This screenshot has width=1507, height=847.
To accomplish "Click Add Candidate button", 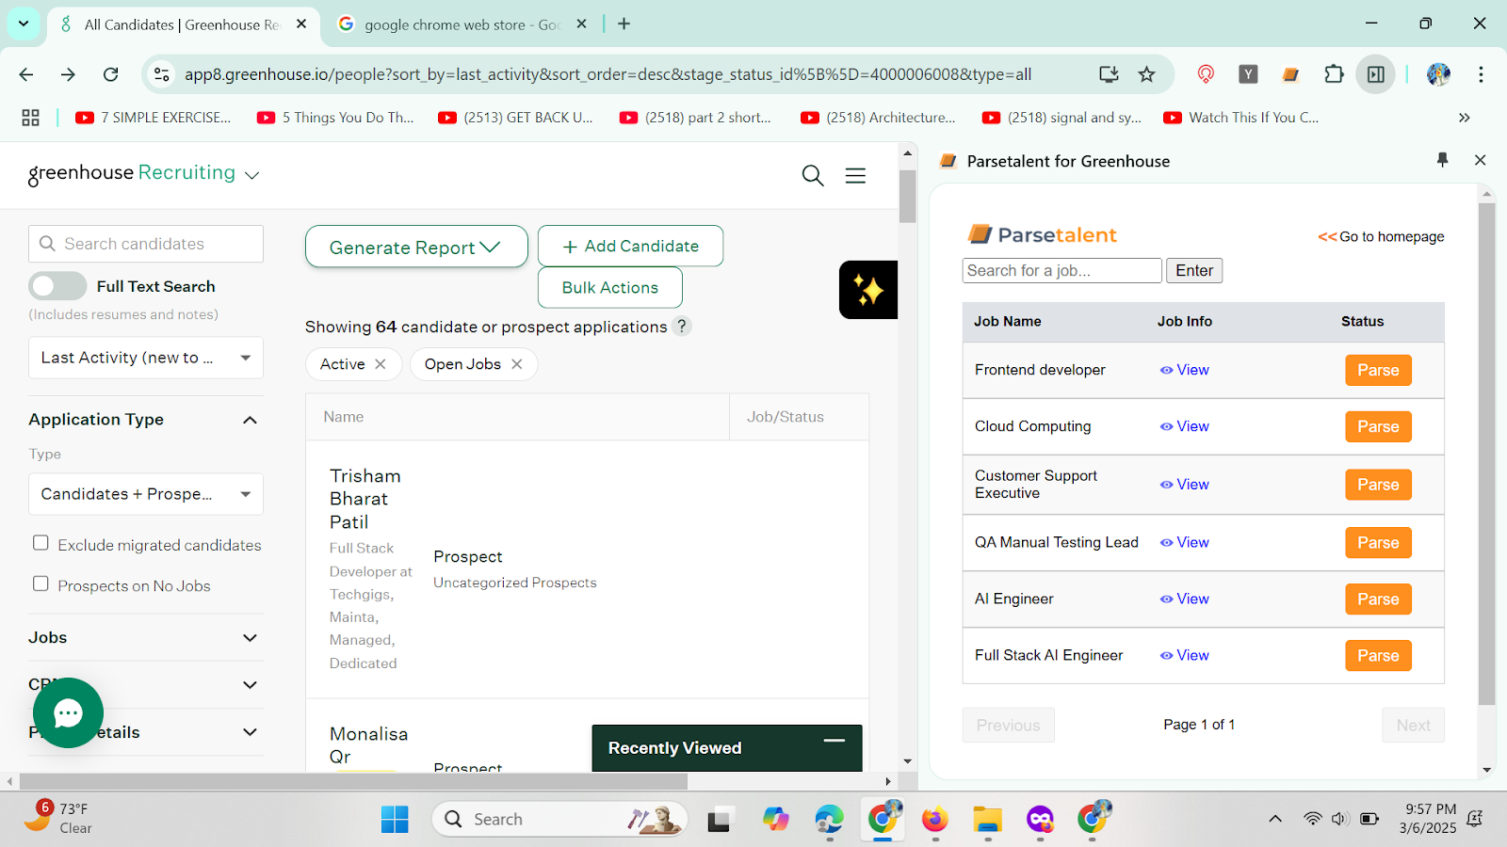I will pyautogui.click(x=630, y=246).
